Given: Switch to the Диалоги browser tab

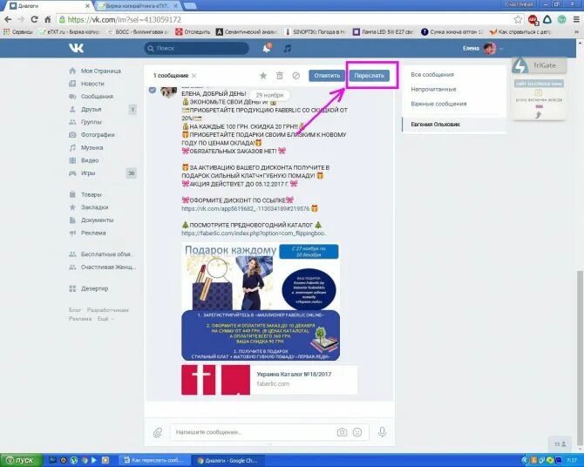Looking at the screenshot, I should 49,6.
